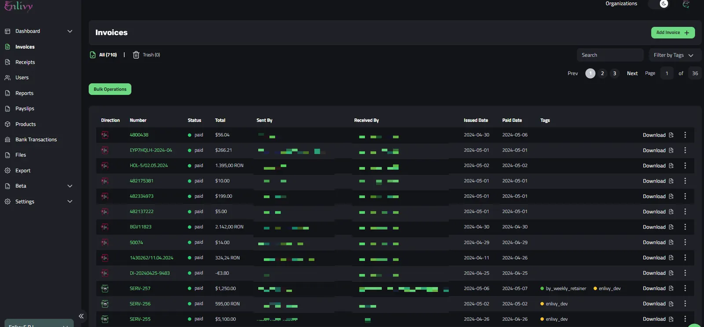Expand the Beta submenu chevron
Viewport: 704px width, 327px height.
[x=70, y=186]
